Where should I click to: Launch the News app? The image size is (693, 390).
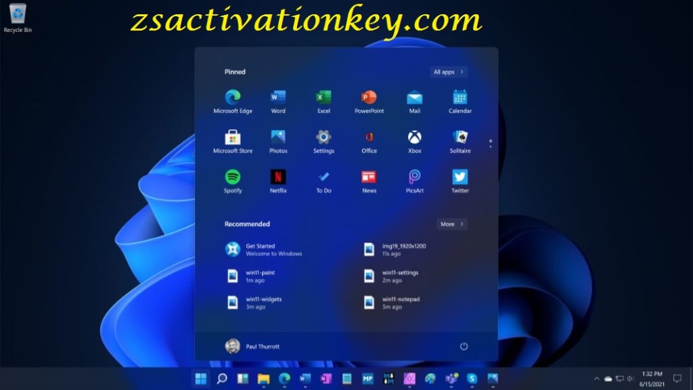point(369,181)
